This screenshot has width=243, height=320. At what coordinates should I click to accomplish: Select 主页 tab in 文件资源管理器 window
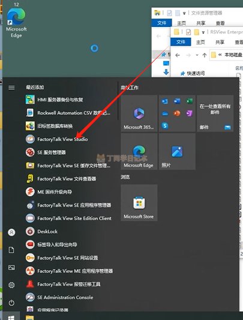click(x=181, y=23)
